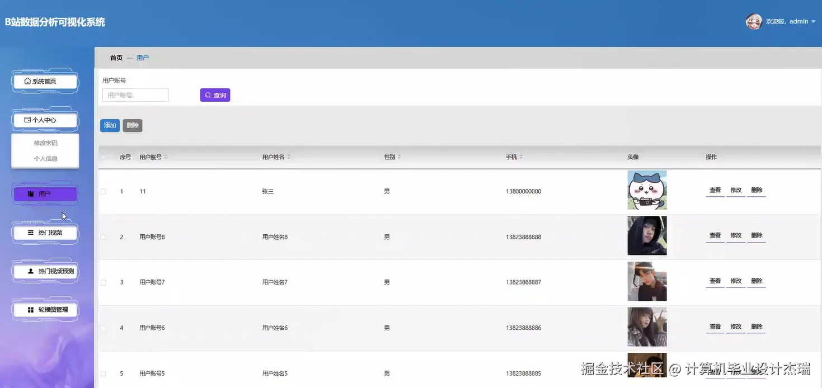Click the name cell 用户姓名6
This screenshot has width=822, height=388.
(x=275, y=328)
